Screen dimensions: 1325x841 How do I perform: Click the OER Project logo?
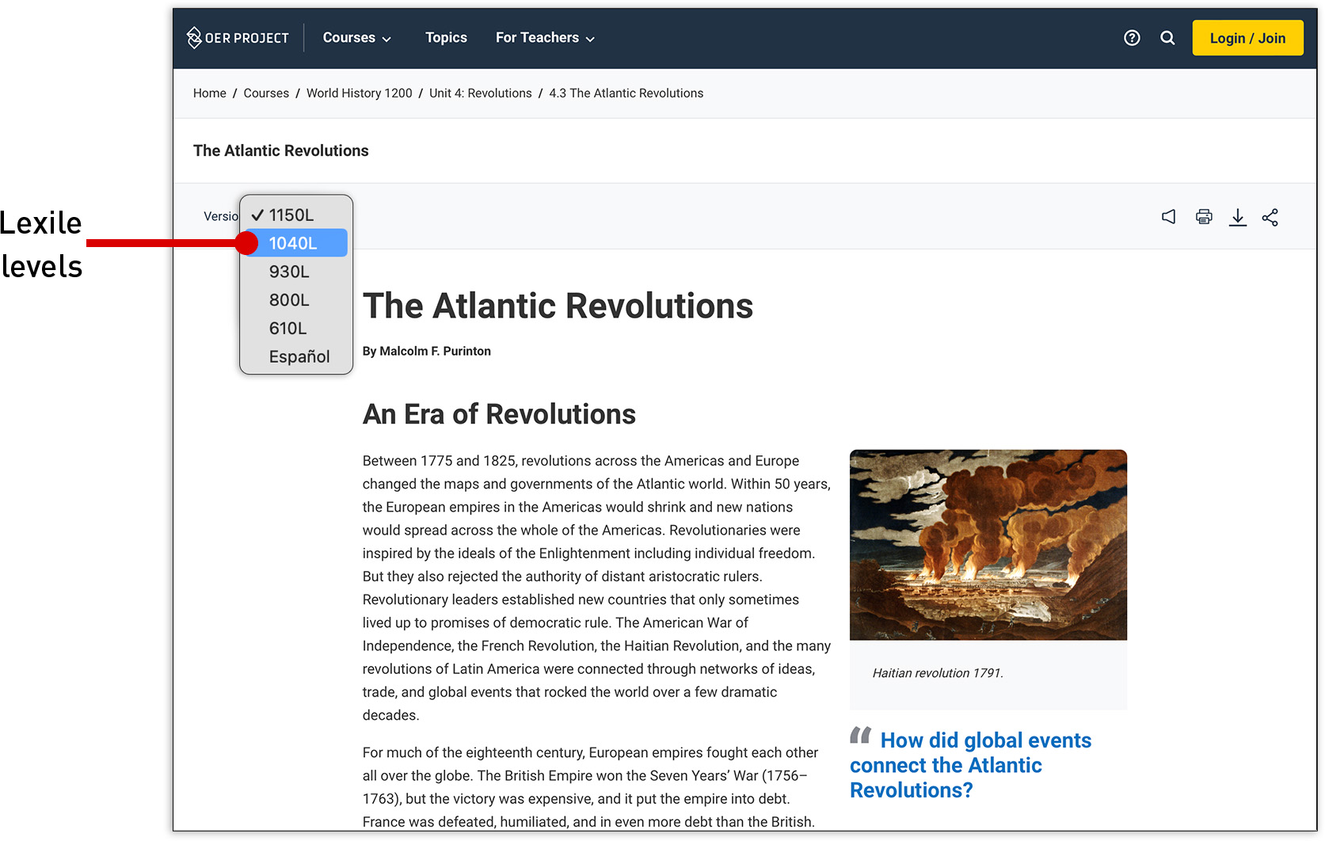click(237, 37)
